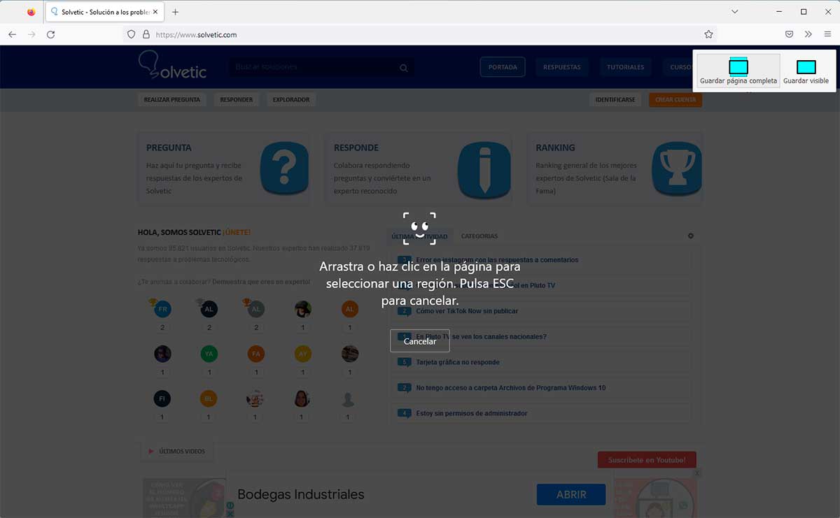Open 'Cómo ver TikTok Now sin publicar' link
The height and width of the screenshot is (518, 840).
[467, 311]
